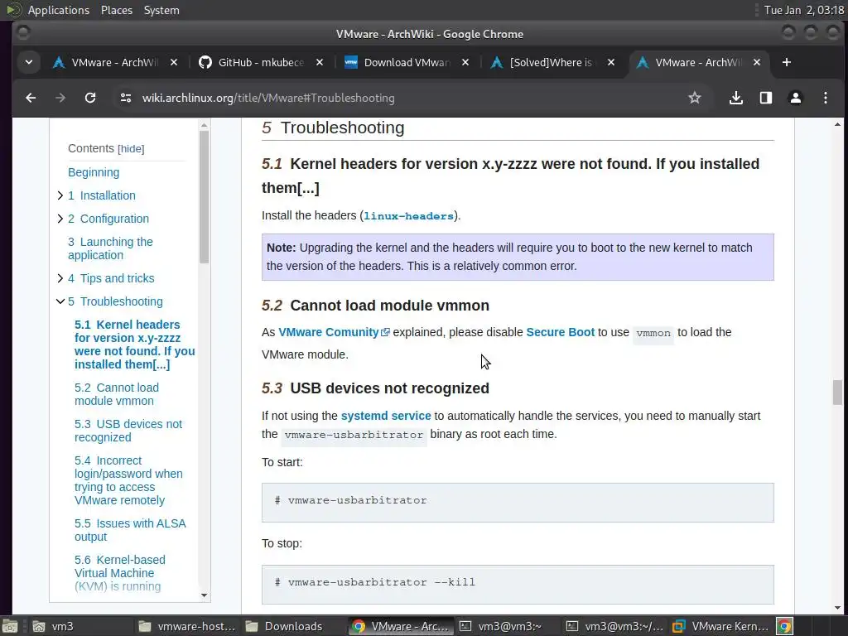Open 5.4 Incorrect login/password entry
The width and height of the screenshot is (848, 636).
pyautogui.click(x=128, y=480)
